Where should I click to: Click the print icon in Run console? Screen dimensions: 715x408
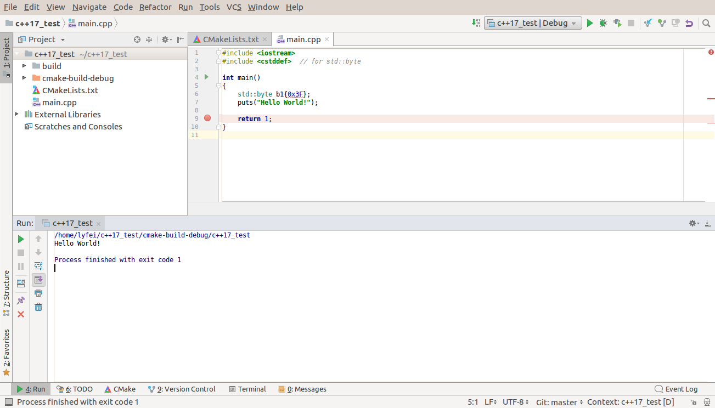click(x=38, y=293)
